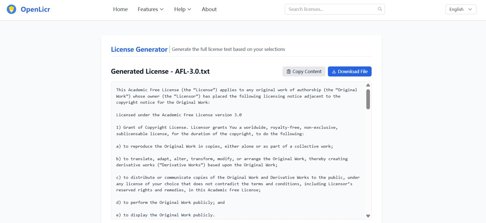Click the search magnifier icon
486x223 pixels.
380,9
